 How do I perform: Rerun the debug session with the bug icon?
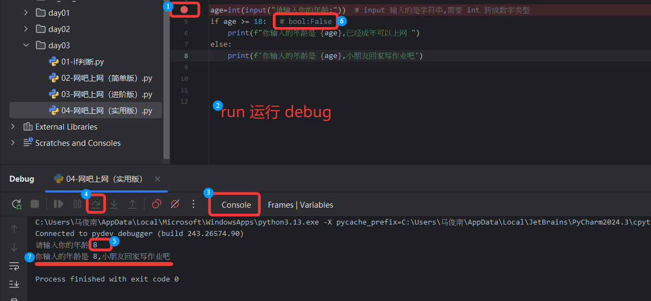(16, 204)
